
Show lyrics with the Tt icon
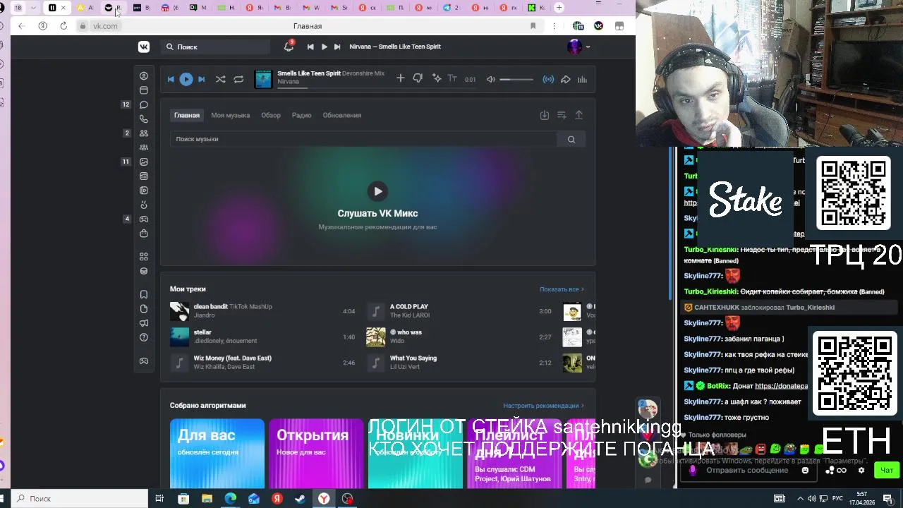click(452, 78)
